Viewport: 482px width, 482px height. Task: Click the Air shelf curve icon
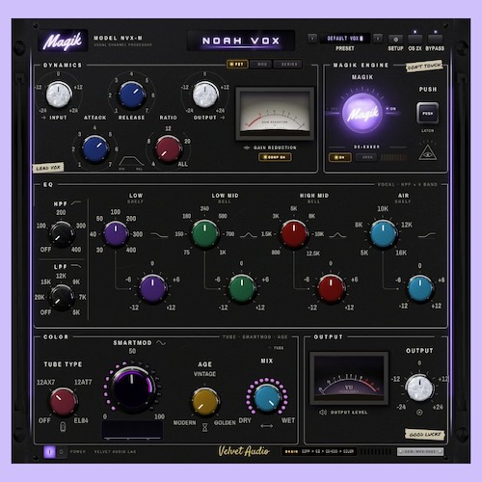click(427, 235)
